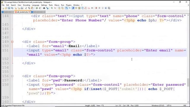The image size is (190, 107).
Task: Click the Save Recorded Macro icon
Action: tap(109, 8)
